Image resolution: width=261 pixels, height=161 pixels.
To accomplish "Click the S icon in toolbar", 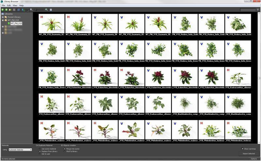I will coord(51,10).
